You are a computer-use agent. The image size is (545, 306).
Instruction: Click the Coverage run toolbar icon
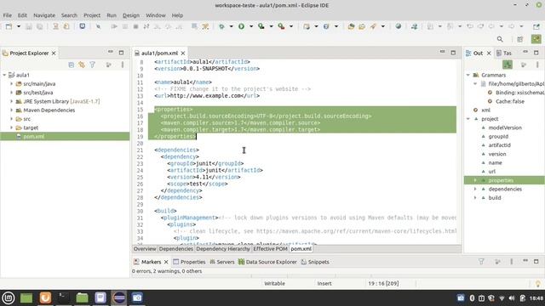pyautogui.click(x=261, y=26)
